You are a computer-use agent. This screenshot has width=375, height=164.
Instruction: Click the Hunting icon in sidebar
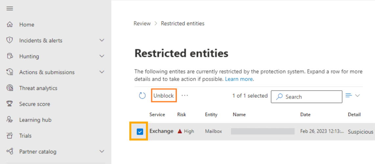point(10,57)
